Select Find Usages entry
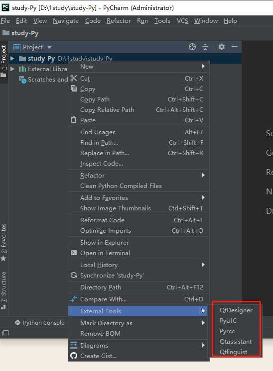The height and width of the screenshot is (371, 273). pos(138,132)
